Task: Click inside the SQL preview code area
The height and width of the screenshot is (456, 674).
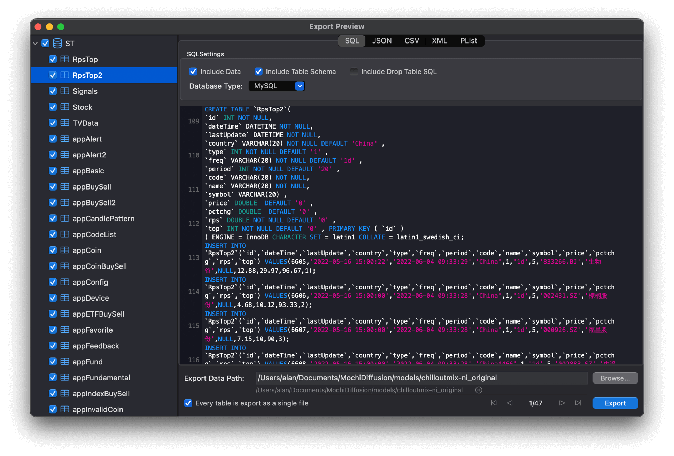Action: point(411,235)
